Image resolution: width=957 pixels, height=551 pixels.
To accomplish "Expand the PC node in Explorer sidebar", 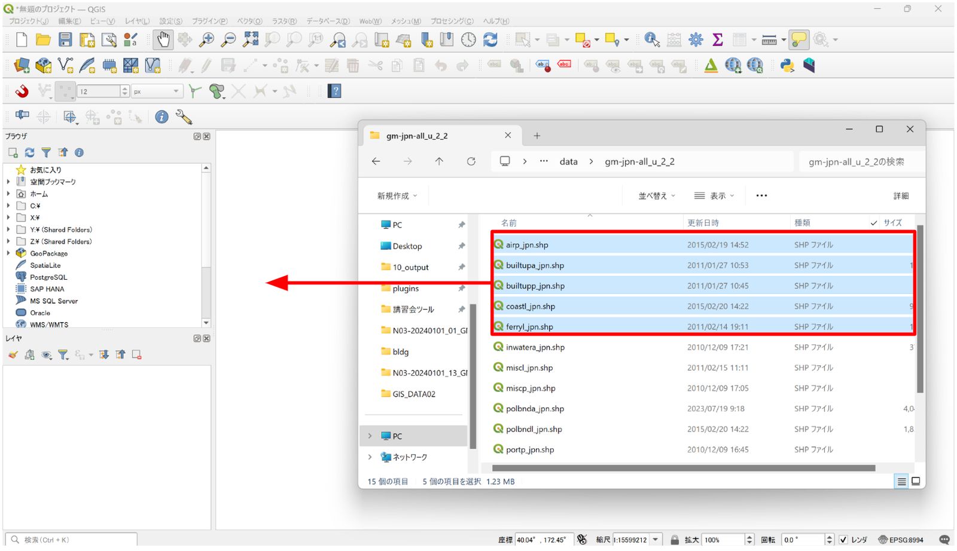I will [x=370, y=436].
